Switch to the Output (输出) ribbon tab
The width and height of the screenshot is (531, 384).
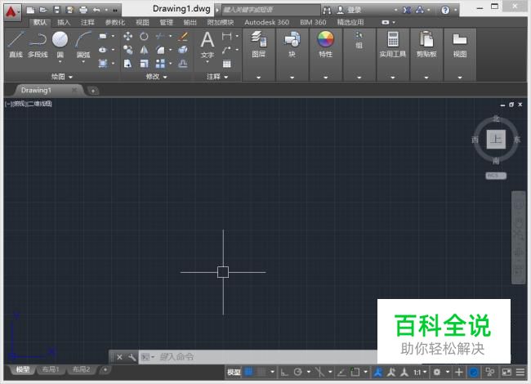click(x=190, y=22)
